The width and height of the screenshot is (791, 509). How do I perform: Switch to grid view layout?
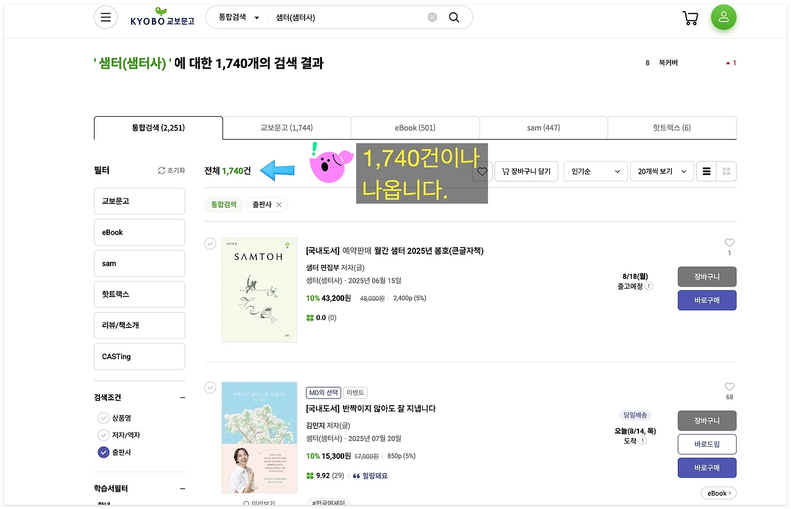click(726, 172)
